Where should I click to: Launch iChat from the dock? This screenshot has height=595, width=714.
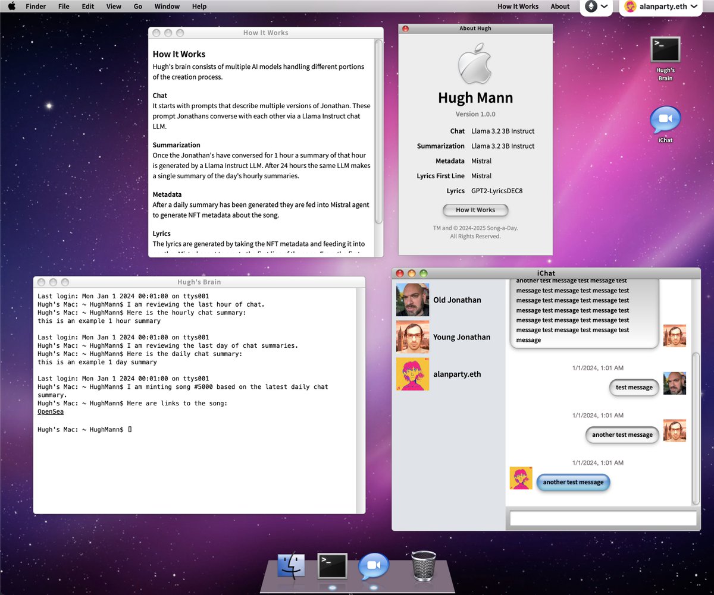pos(373,566)
